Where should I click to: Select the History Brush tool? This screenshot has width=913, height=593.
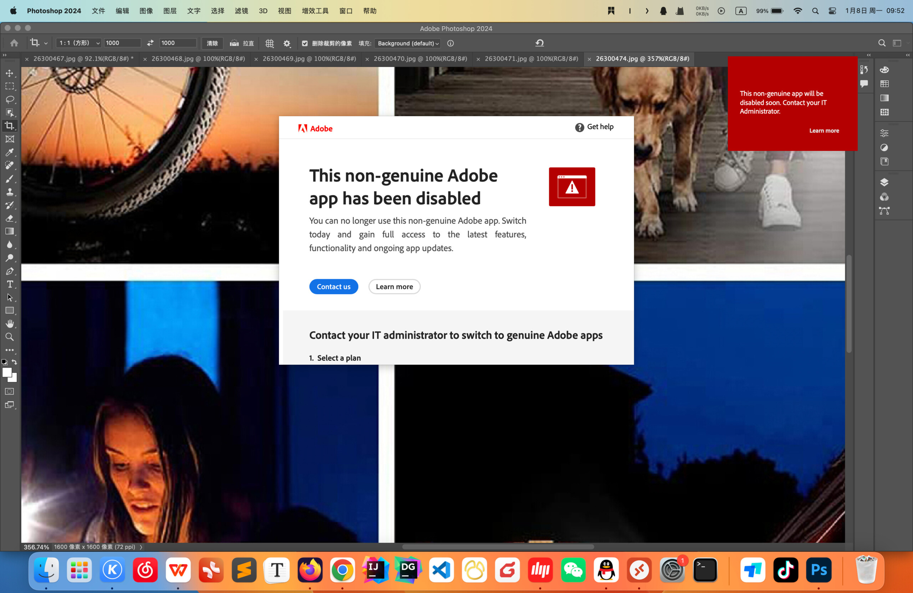[x=10, y=205]
